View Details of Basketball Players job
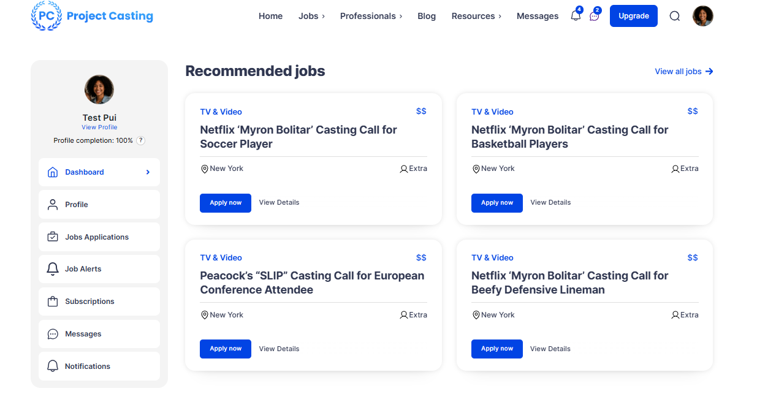The image size is (776, 402). [550, 202]
